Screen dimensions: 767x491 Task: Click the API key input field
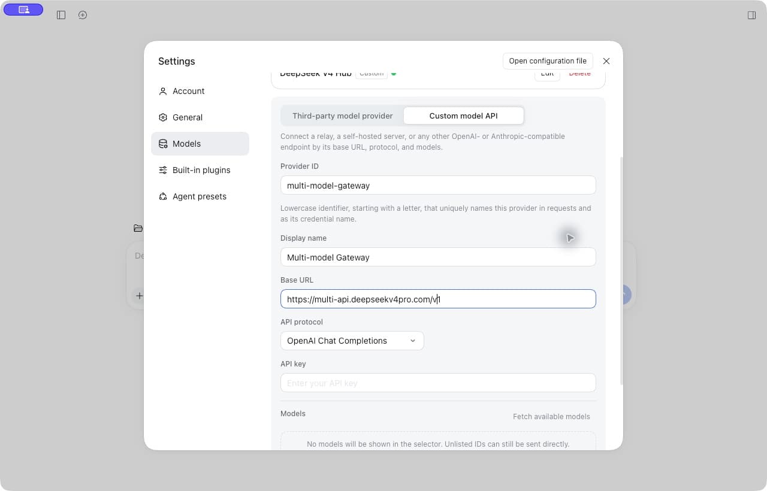pyautogui.click(x=438, y=383)
